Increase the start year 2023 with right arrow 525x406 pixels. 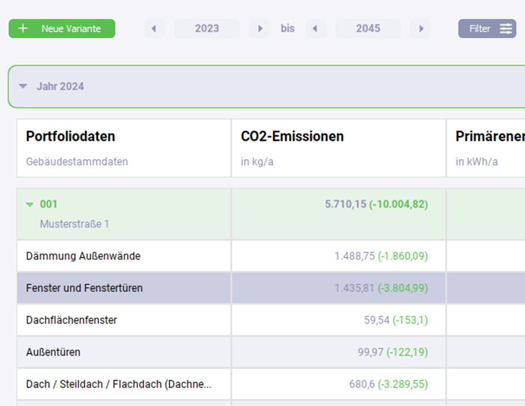[x=259, y=29]
